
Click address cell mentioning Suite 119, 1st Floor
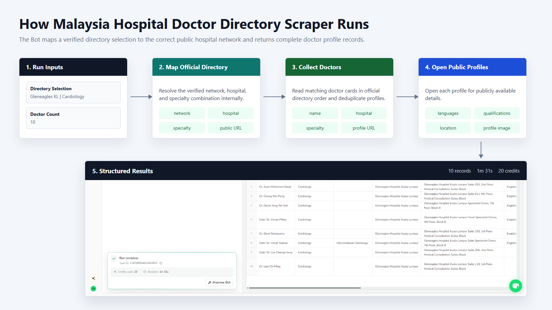tap(462, 266)
